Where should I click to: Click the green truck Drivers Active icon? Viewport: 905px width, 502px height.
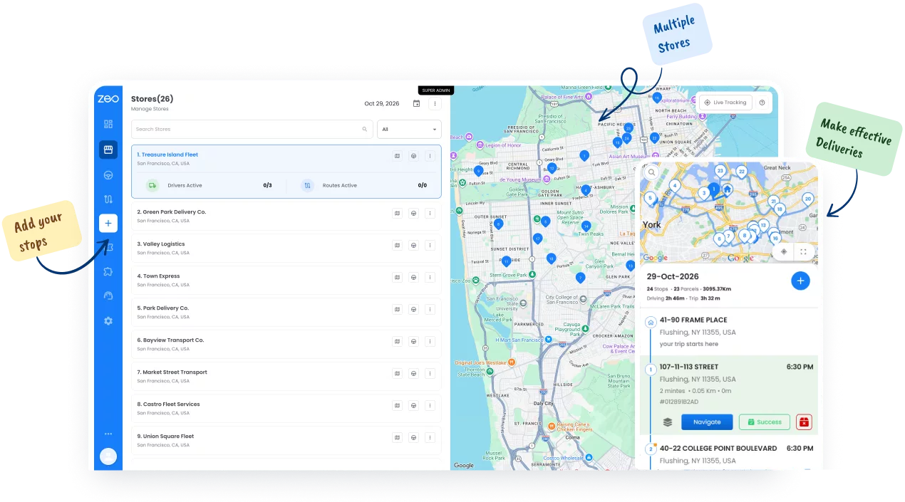152,185
